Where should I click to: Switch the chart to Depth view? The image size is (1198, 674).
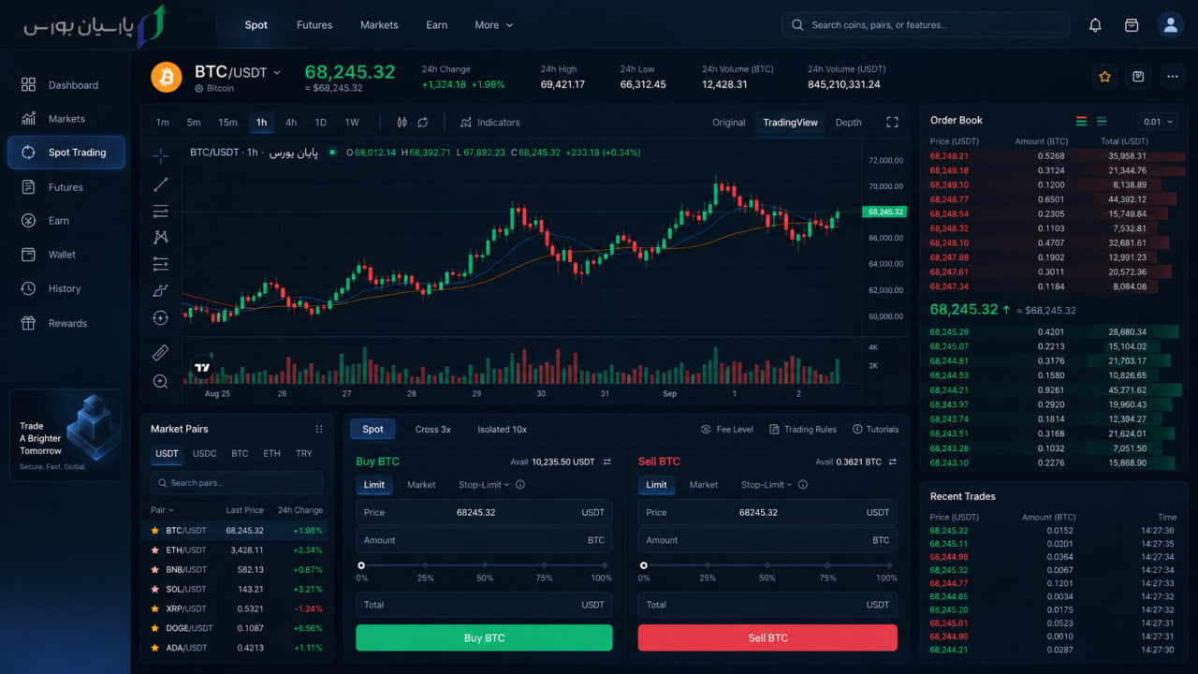tap(849, 123)
